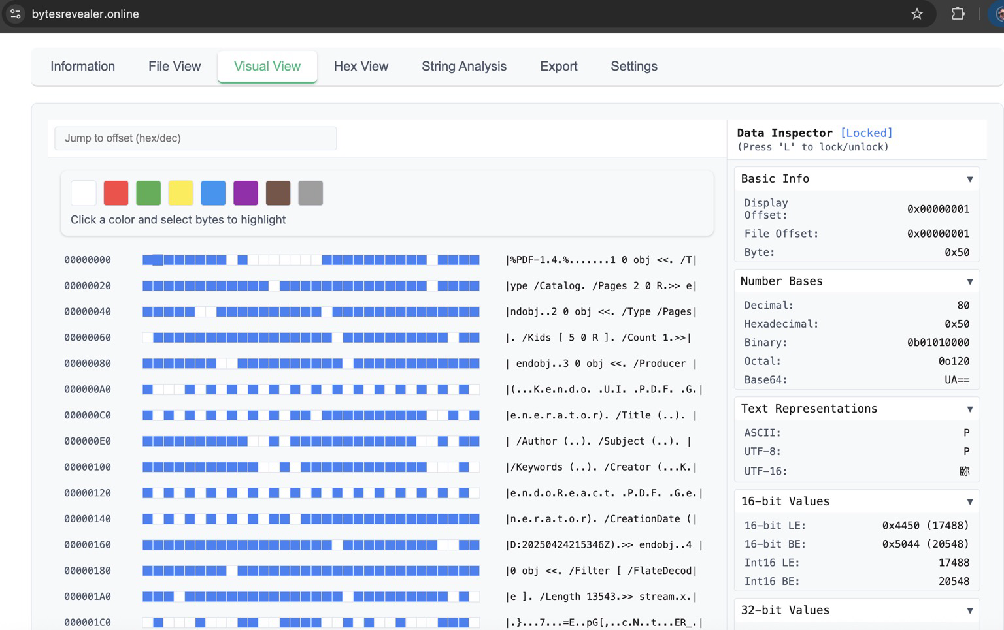Click offset label 00000000
The image size is (1004, 630).
tap(88, 260)
